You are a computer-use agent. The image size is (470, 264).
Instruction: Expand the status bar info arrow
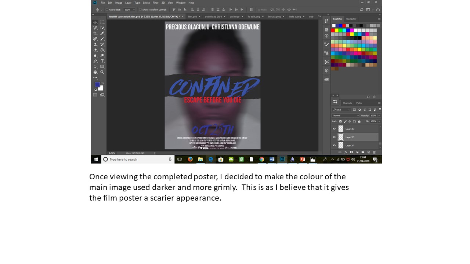154,153
